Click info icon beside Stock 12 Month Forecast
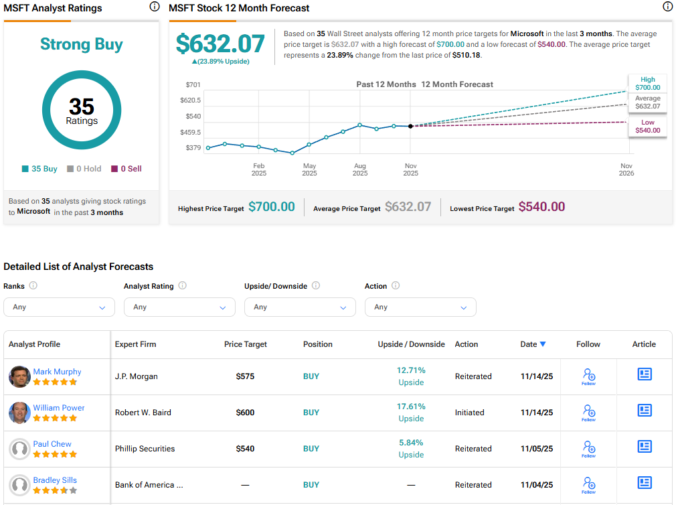676x505 pixels. pyautogui.click(x=667, y=7)
